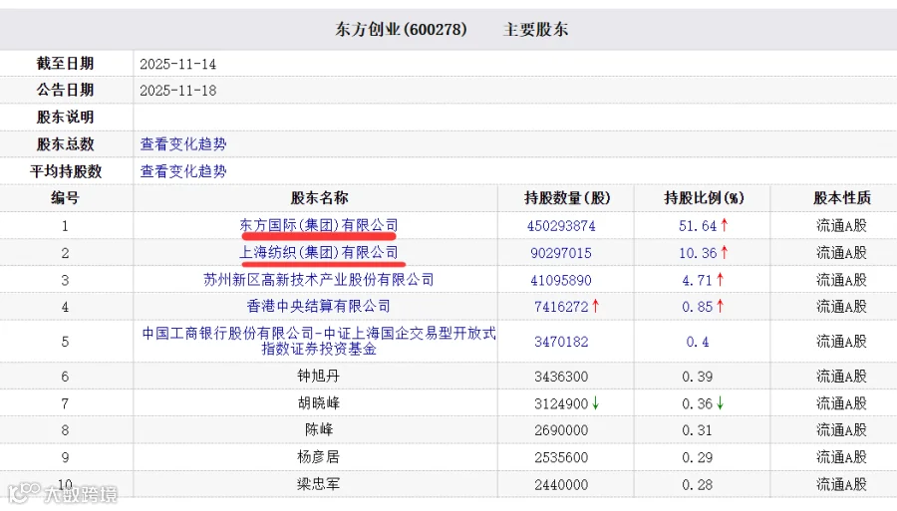
Task: Click 查看变化趋势 next to 股东总数
Action: click(183, 144)
